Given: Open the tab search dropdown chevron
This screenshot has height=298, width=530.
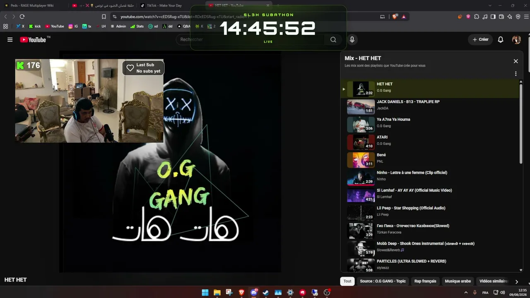Looking at the screenshot, I should click(490, 5).
